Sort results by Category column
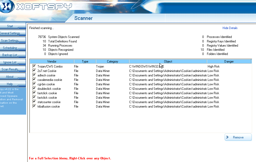Image resolution: width=256 pixels, height=162 pixels. [x=112, y=62]
